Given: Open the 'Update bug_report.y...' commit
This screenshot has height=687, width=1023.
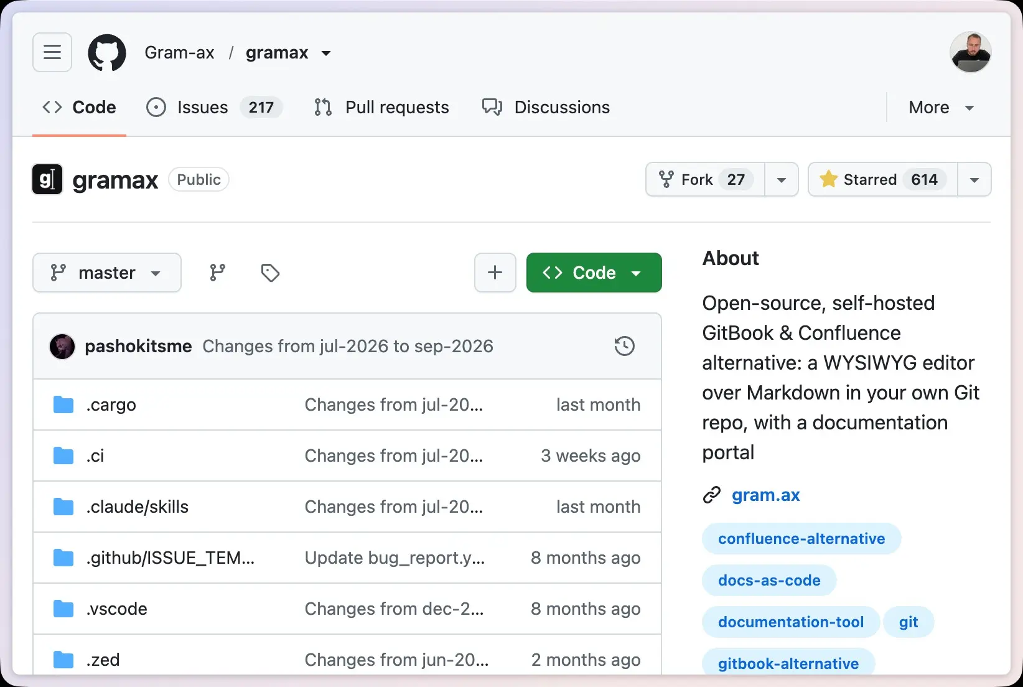Looking at the screenshot, I should 395,558.
